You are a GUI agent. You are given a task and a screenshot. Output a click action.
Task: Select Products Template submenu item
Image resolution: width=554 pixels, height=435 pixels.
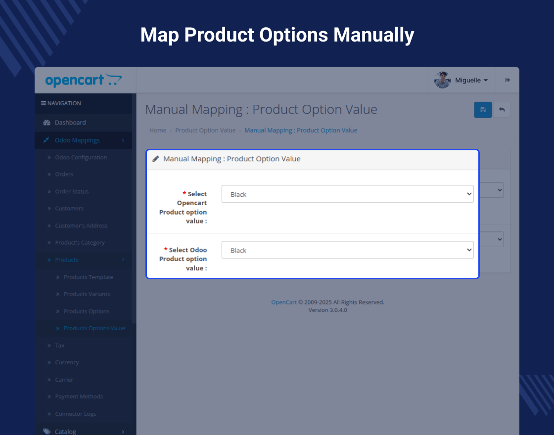tap(89, 277)
